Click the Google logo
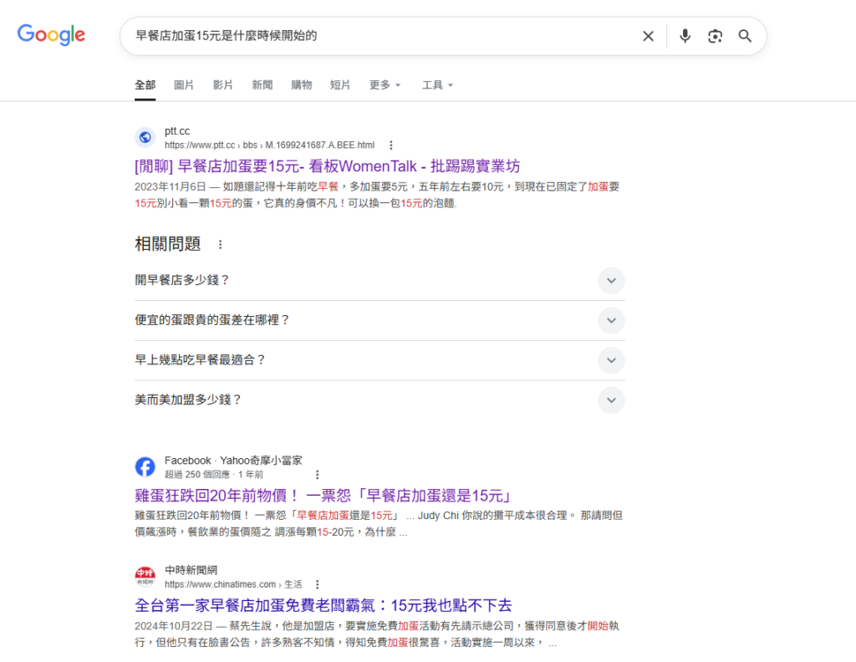Screen dimensions: 856x662 (x=51, y=35)
